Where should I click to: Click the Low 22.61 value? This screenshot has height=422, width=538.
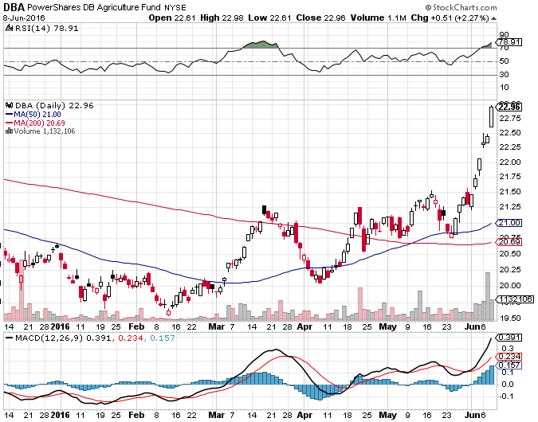269,18
